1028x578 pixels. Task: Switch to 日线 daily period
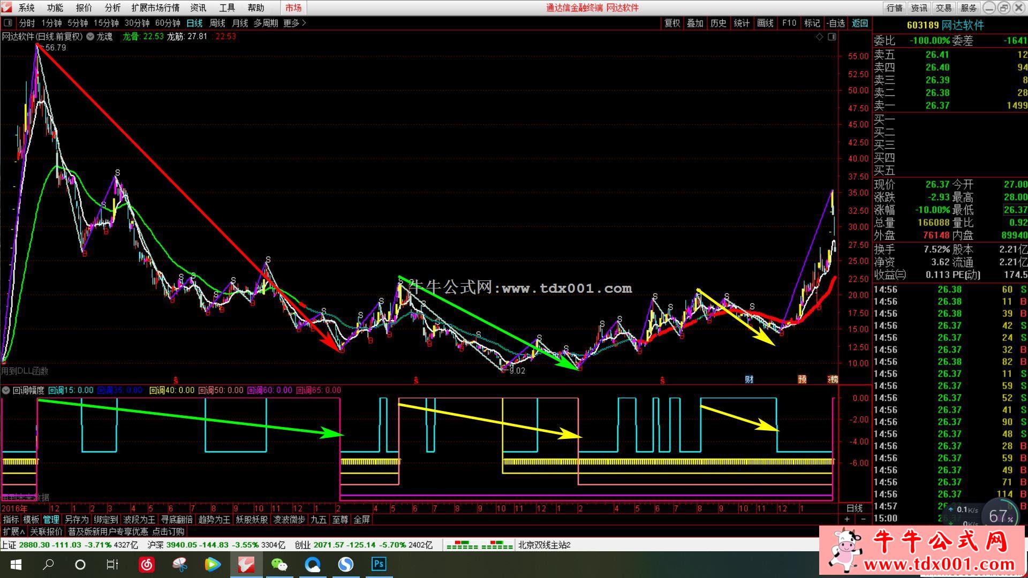click(x=194, y=23)
